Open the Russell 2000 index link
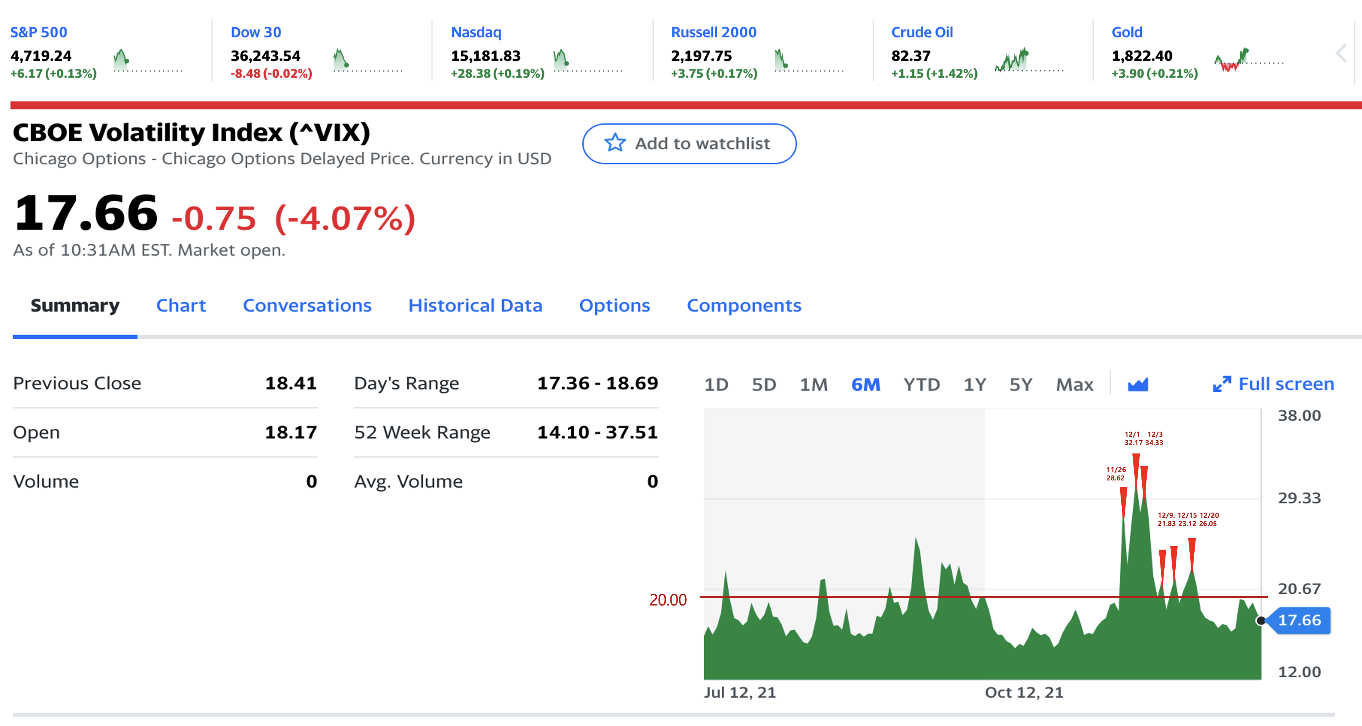Screen dimensions: 1362x726 pos(713,32)
